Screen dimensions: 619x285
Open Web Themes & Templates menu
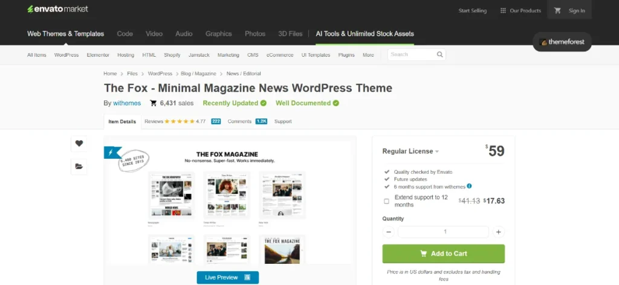(x=65, y=34)
